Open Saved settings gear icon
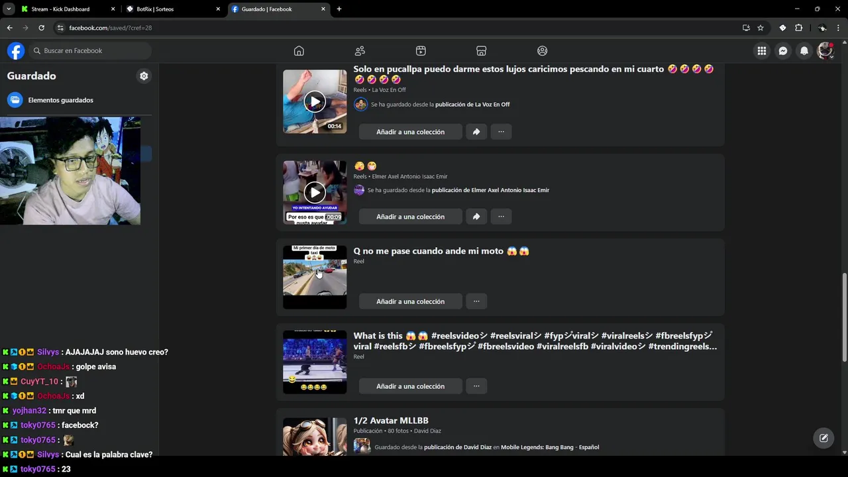Screen dimensions: 848x477 (144, 76)
